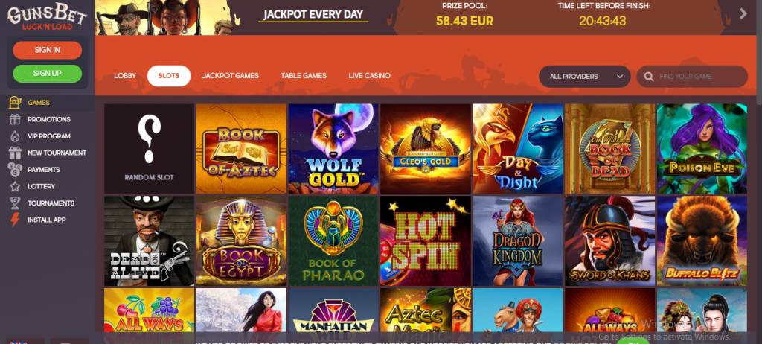The height and width of the screenshot is (344, 762).
Task: Open the Wolf Gold slot thumbnail
Action: [x=333, y=149]
